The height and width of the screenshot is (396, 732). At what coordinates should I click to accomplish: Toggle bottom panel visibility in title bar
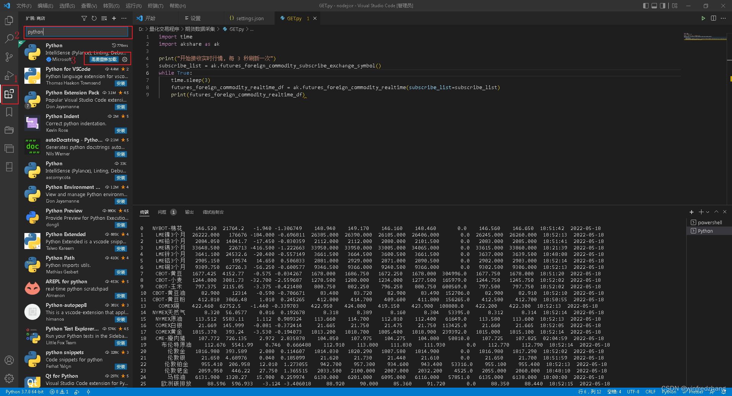tap(654, 6)
